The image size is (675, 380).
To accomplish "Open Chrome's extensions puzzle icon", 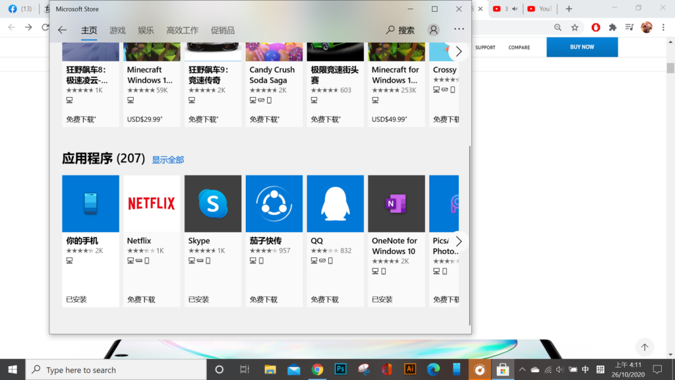I will tap(612, 28).
